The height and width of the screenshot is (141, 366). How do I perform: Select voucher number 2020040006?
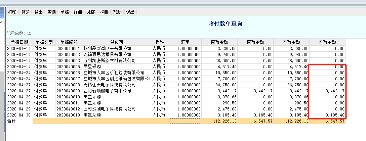point(69,73)
